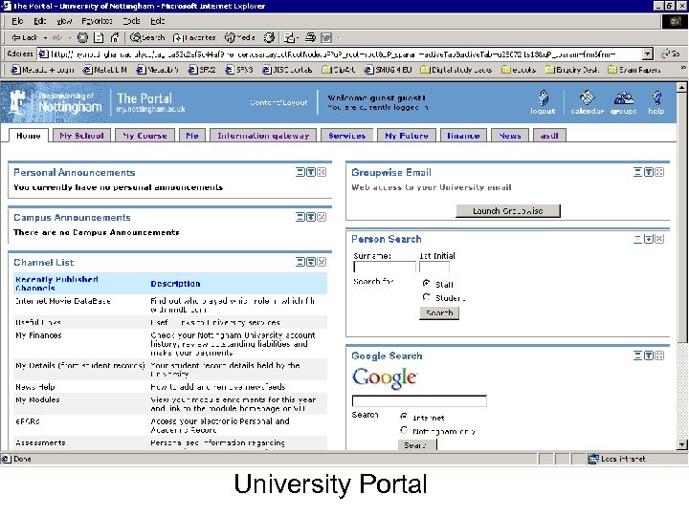This screenshot has height=516, width=689.
Task: Click the browser Back button
Action: point(24,37)
